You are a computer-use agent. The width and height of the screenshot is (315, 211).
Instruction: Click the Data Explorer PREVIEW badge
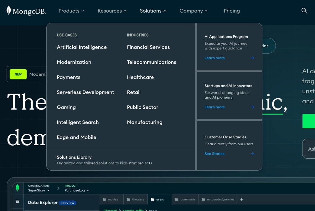(x=67, y=203)
